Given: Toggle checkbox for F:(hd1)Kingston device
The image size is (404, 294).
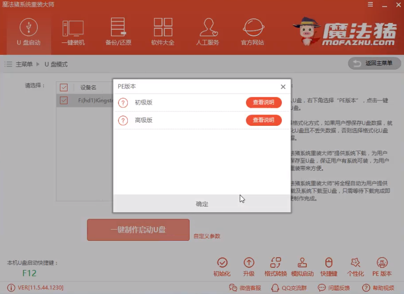Looking at the screenshot, I should click(63, 100).
